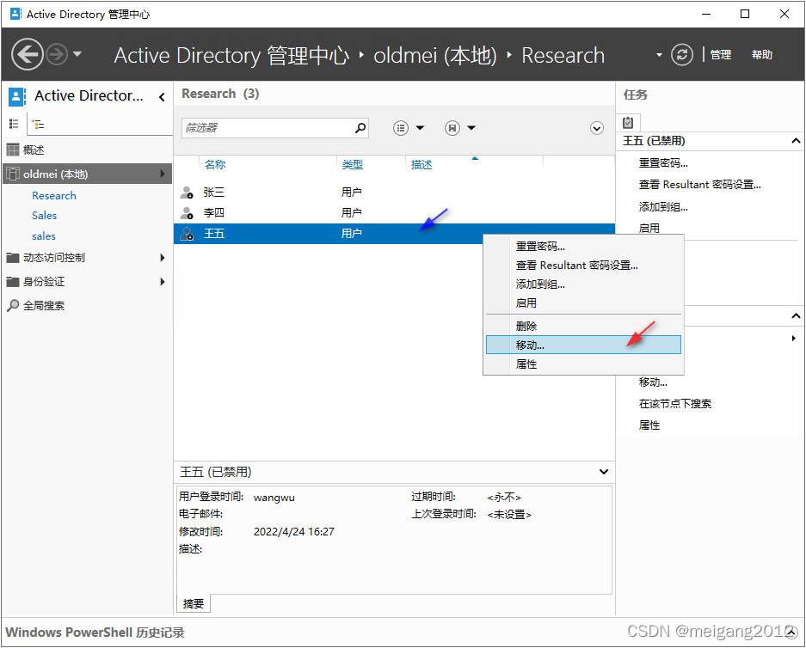Viewport: 806px width, 648px height.
Task: Click the user icon beside 王五
Action: tap(187, 234)
